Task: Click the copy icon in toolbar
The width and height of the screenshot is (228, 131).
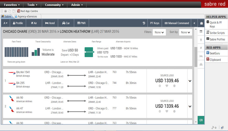Action: pos(9,11)
